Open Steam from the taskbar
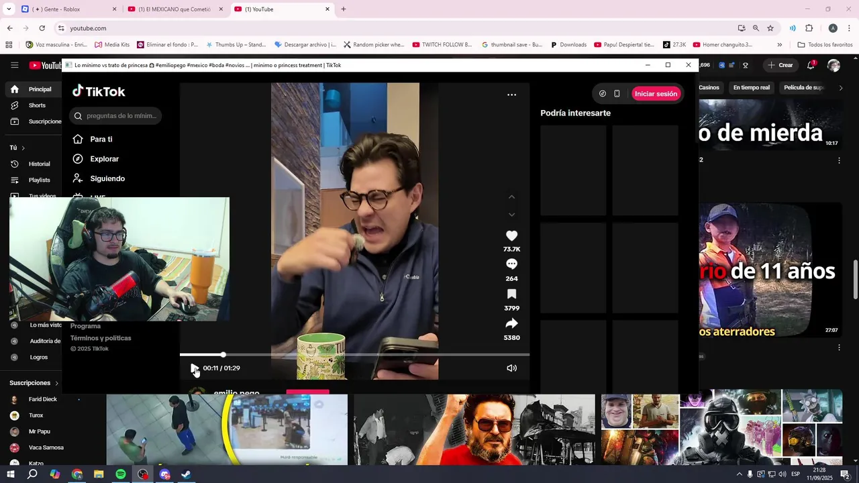The height and width of the screenshot is (483, 859). [186, 474]
